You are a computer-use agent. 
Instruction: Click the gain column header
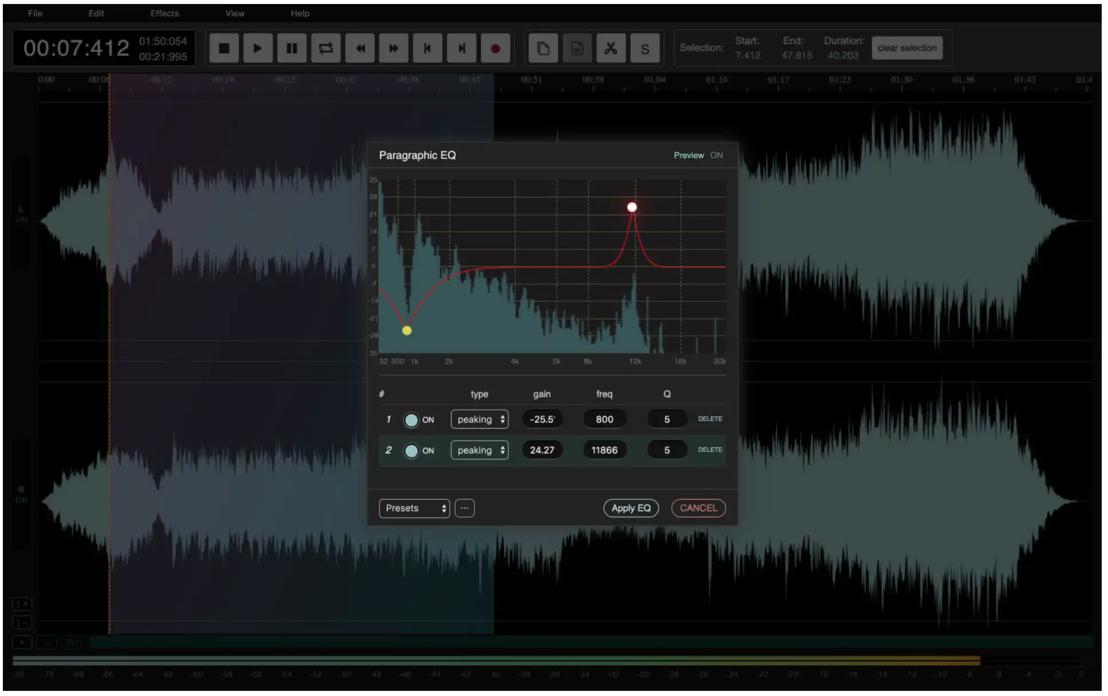(x=542, y=394)
